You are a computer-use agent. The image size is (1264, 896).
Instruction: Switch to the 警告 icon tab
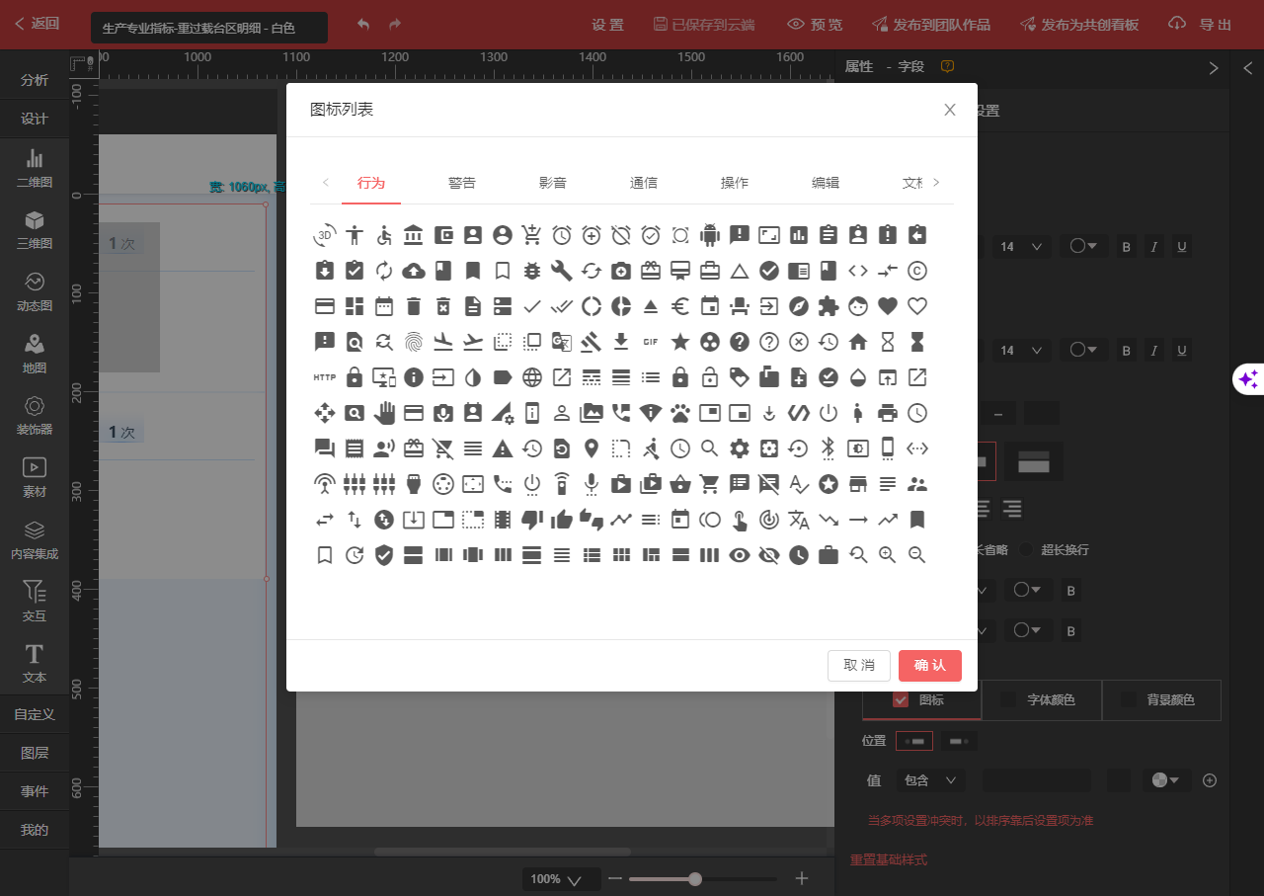[461, 183]
